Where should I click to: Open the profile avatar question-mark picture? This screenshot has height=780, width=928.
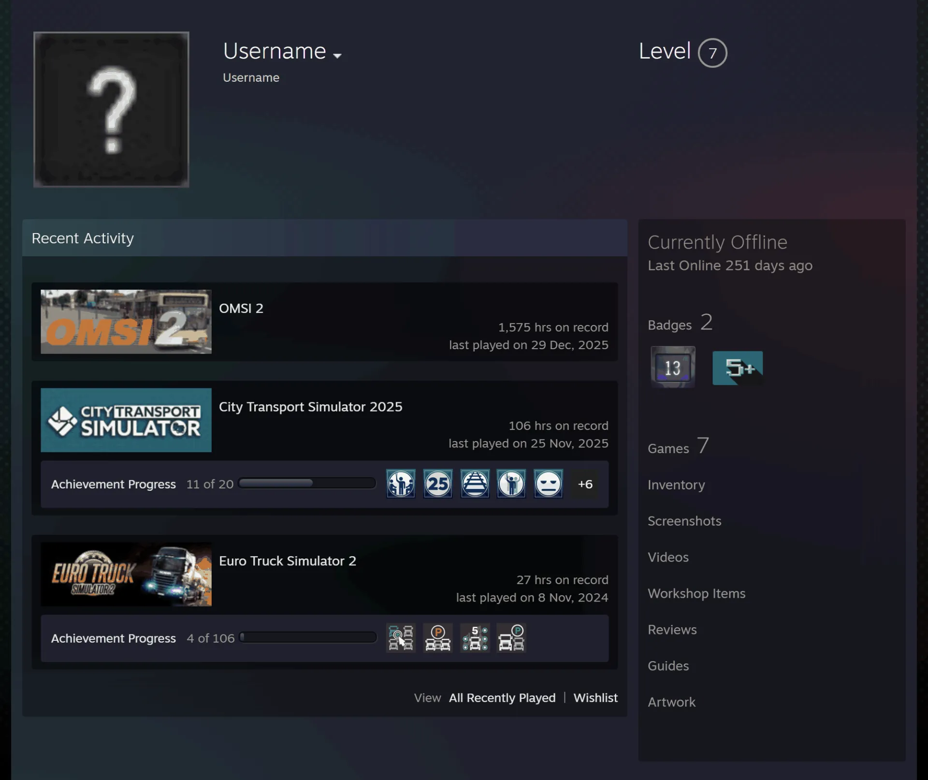[111, 109]
